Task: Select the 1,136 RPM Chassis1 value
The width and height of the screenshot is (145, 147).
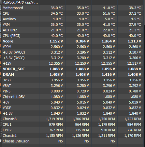Action: 80,136
